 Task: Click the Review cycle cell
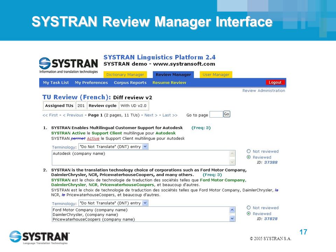click(x=103, y=106)
